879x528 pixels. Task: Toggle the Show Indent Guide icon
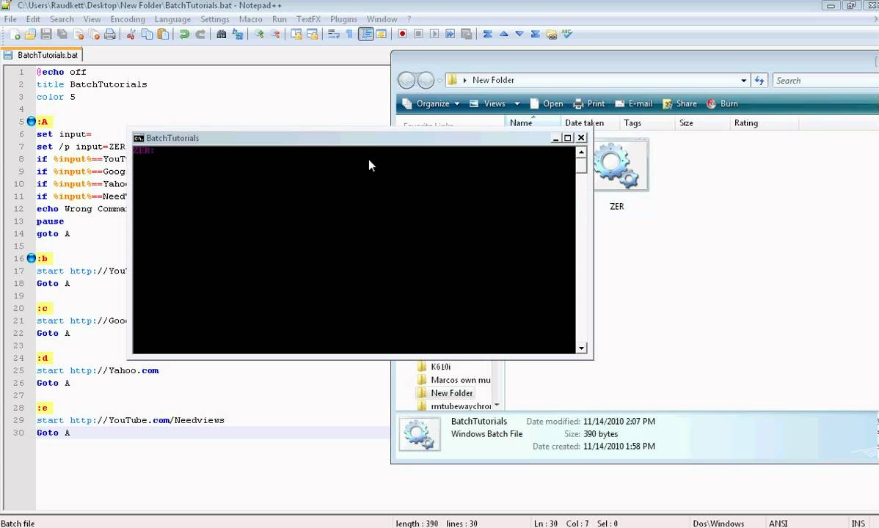365,34
